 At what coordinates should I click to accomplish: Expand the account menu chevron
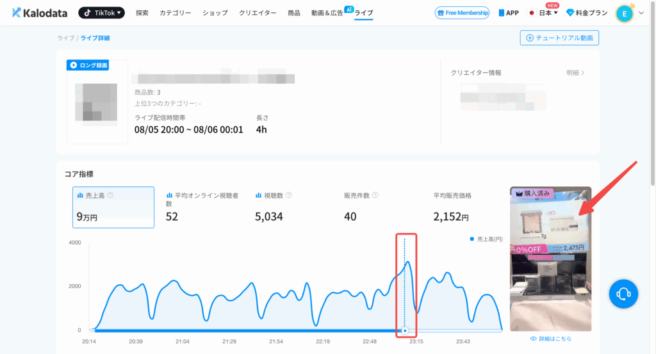tap(641, 13)
